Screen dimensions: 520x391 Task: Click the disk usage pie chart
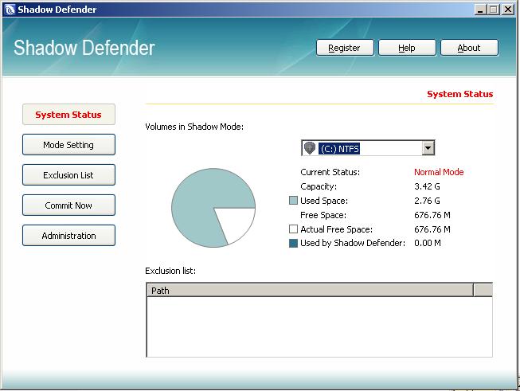pos(213,208)
